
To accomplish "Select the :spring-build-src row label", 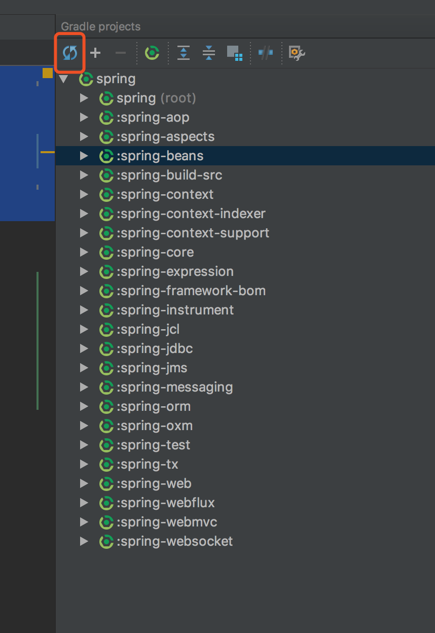I will tap(169, 175).
